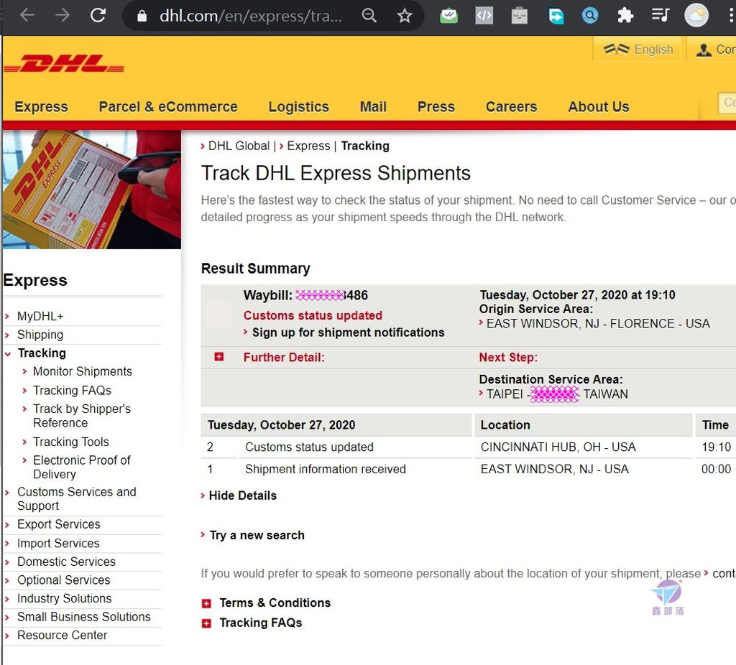
Task: Open the English language selector
Action: point(638,50)
